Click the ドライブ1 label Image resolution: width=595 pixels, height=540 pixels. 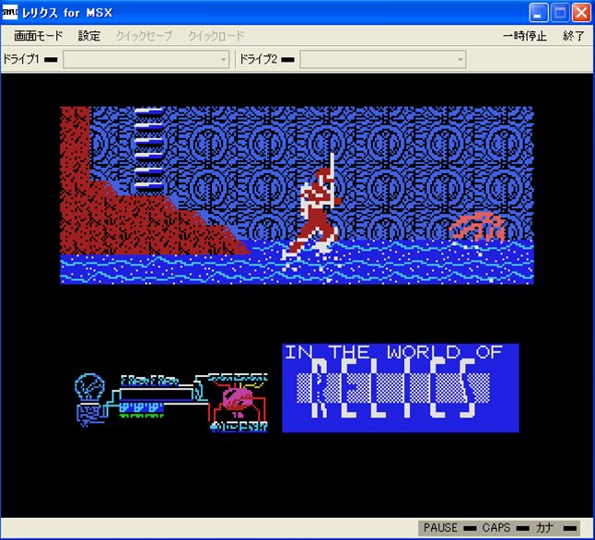(21, 59)
